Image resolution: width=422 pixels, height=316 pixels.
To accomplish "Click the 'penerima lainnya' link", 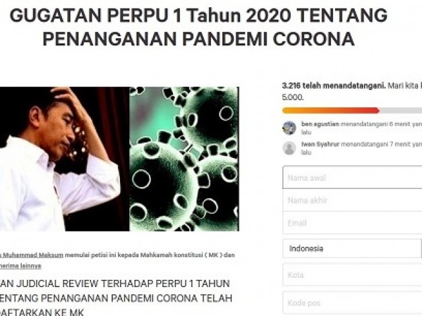I will click(20, 266).
